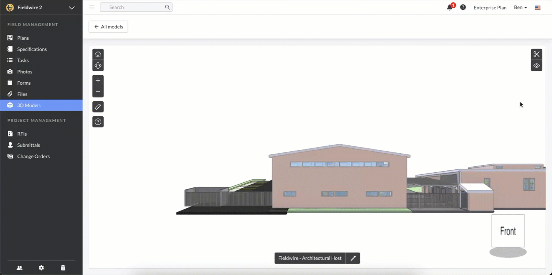Click the Enterprise Plan link
The width and height of the screenshot is (552, 275).
pos(490,7)
